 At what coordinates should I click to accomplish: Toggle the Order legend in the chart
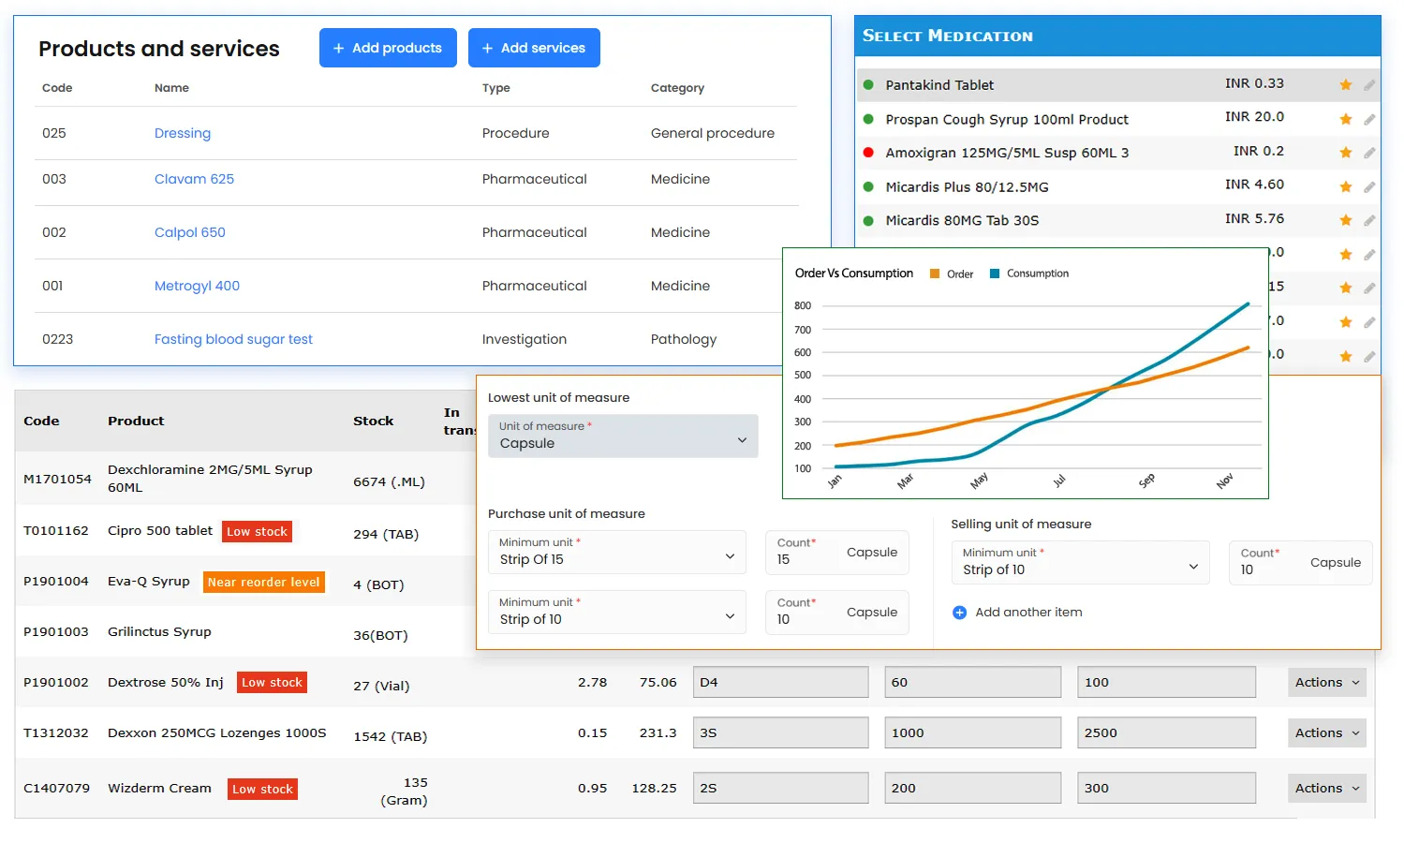(x=952, y=274)
